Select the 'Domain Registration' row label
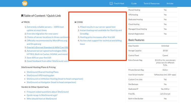This screenshot has height=103, width=191. pyautogui.click(x=136, y=34)
